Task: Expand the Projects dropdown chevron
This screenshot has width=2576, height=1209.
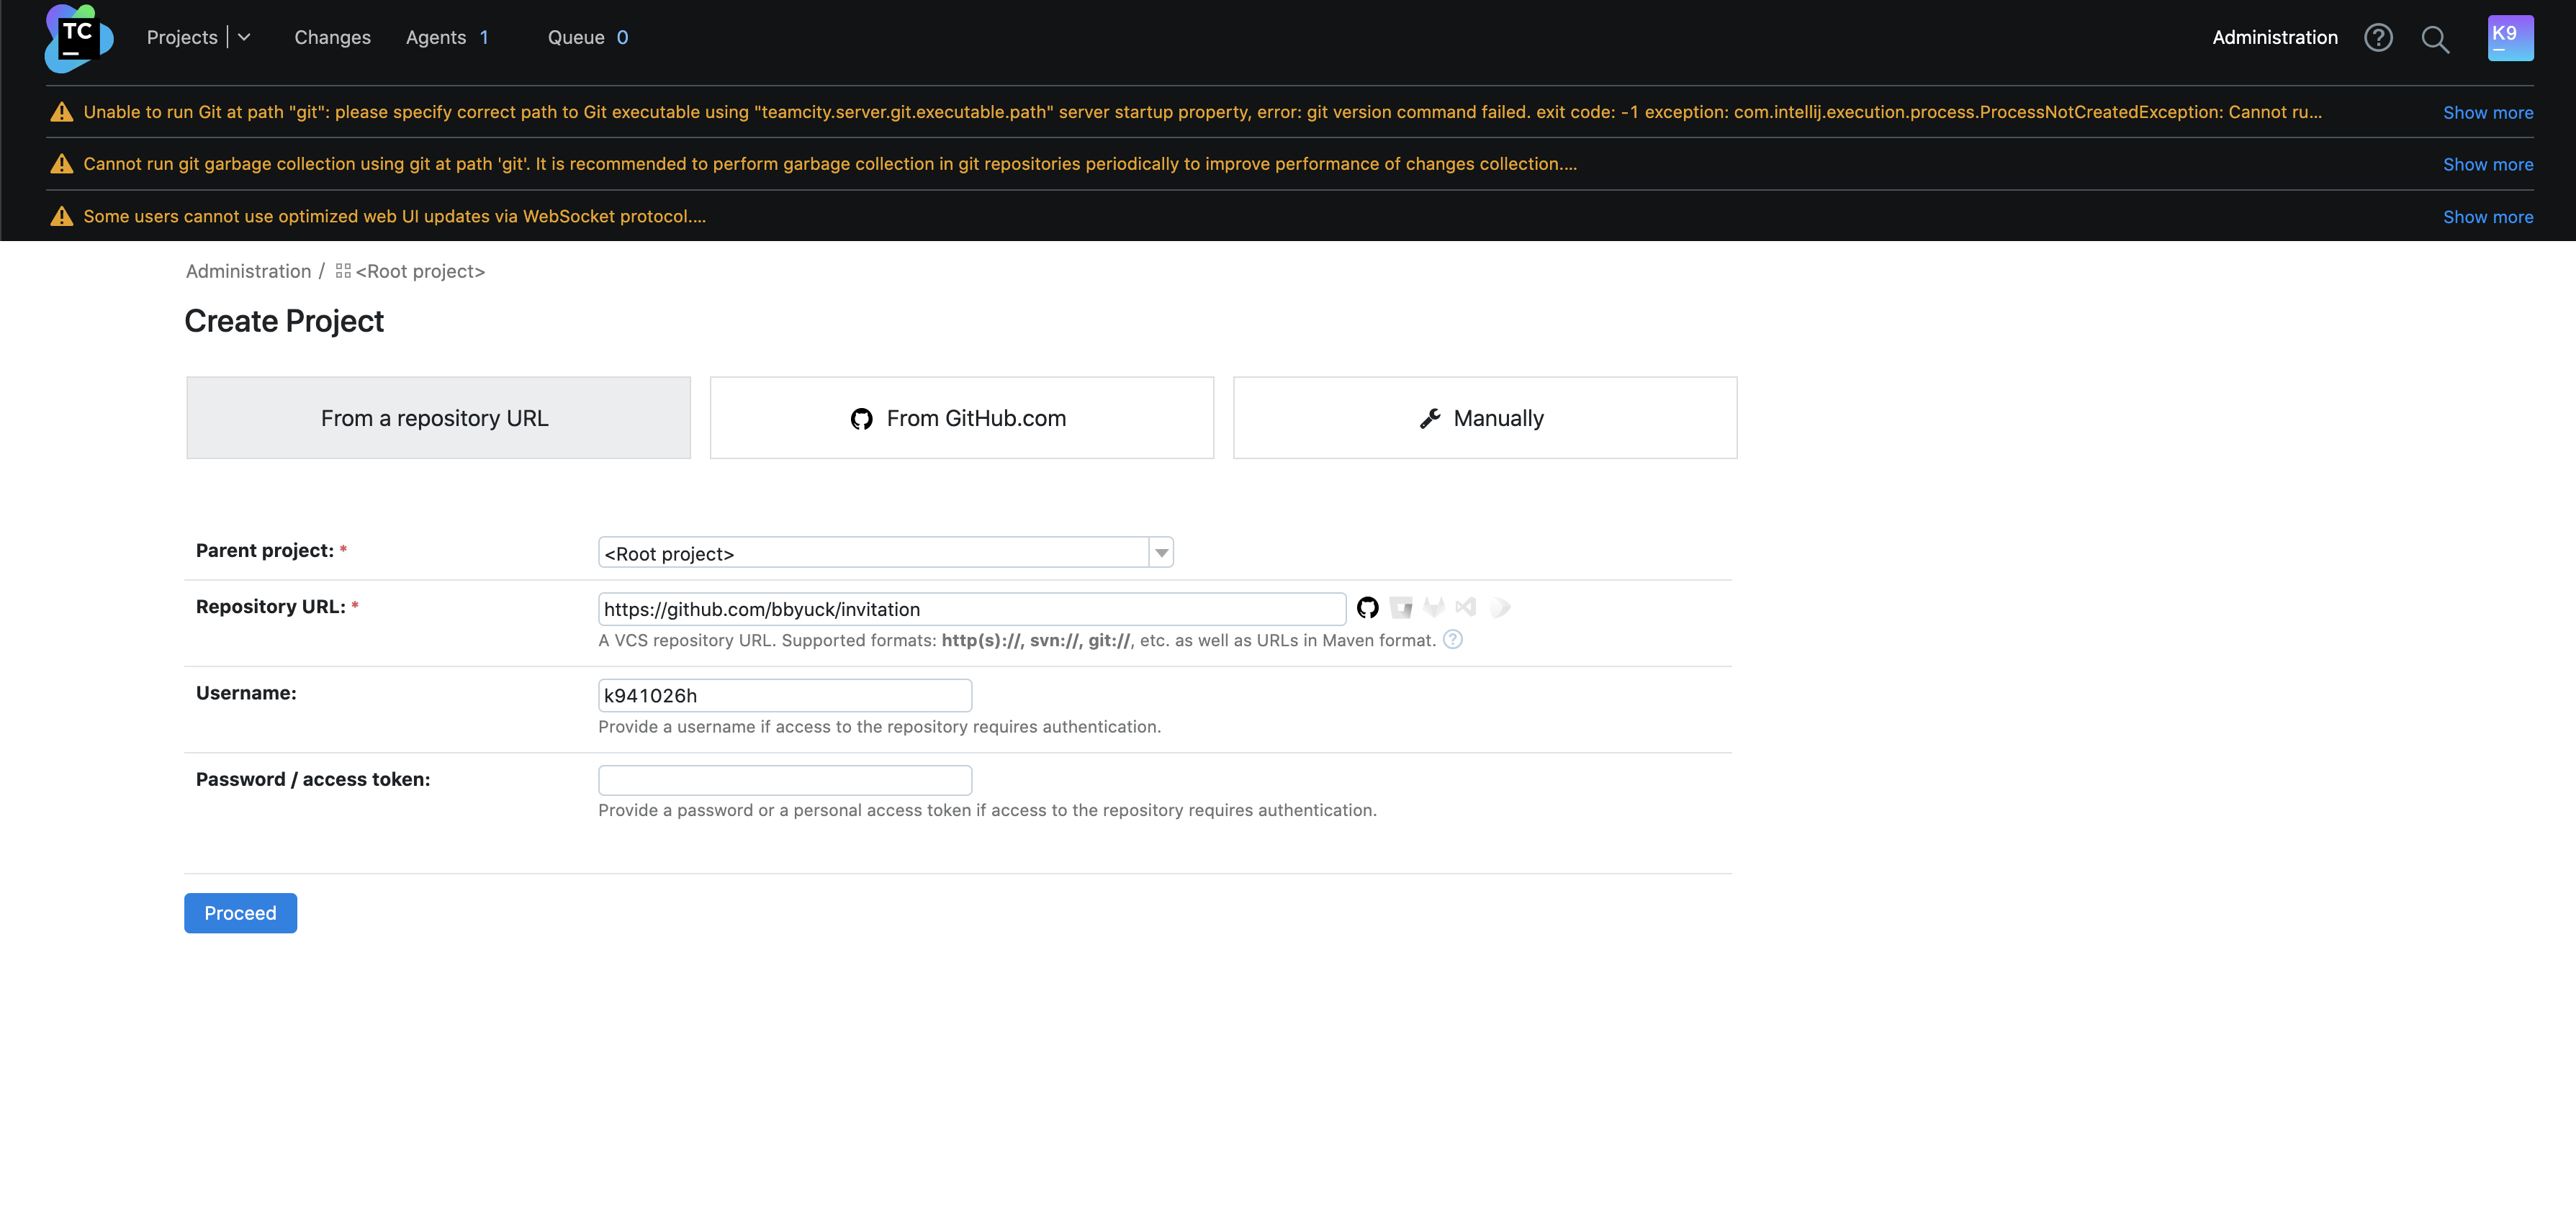Action: pos(244,37)
